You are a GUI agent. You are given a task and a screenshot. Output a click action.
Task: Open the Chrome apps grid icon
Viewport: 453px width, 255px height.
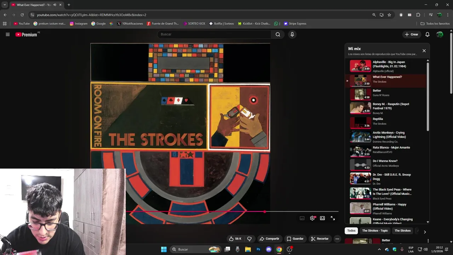5,24
